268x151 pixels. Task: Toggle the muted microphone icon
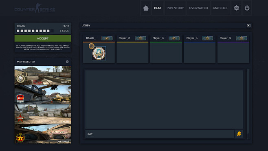[x=239, y=134]
